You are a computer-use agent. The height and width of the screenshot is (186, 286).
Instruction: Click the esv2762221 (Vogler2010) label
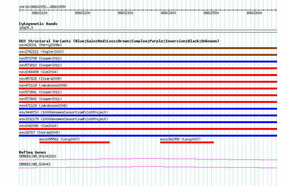pos(41,52)
